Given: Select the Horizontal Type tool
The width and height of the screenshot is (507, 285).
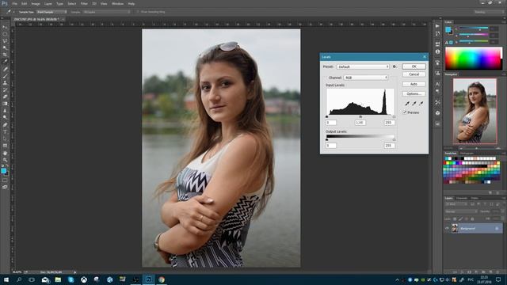Looking at the screenshot, I should coord(5,132).
